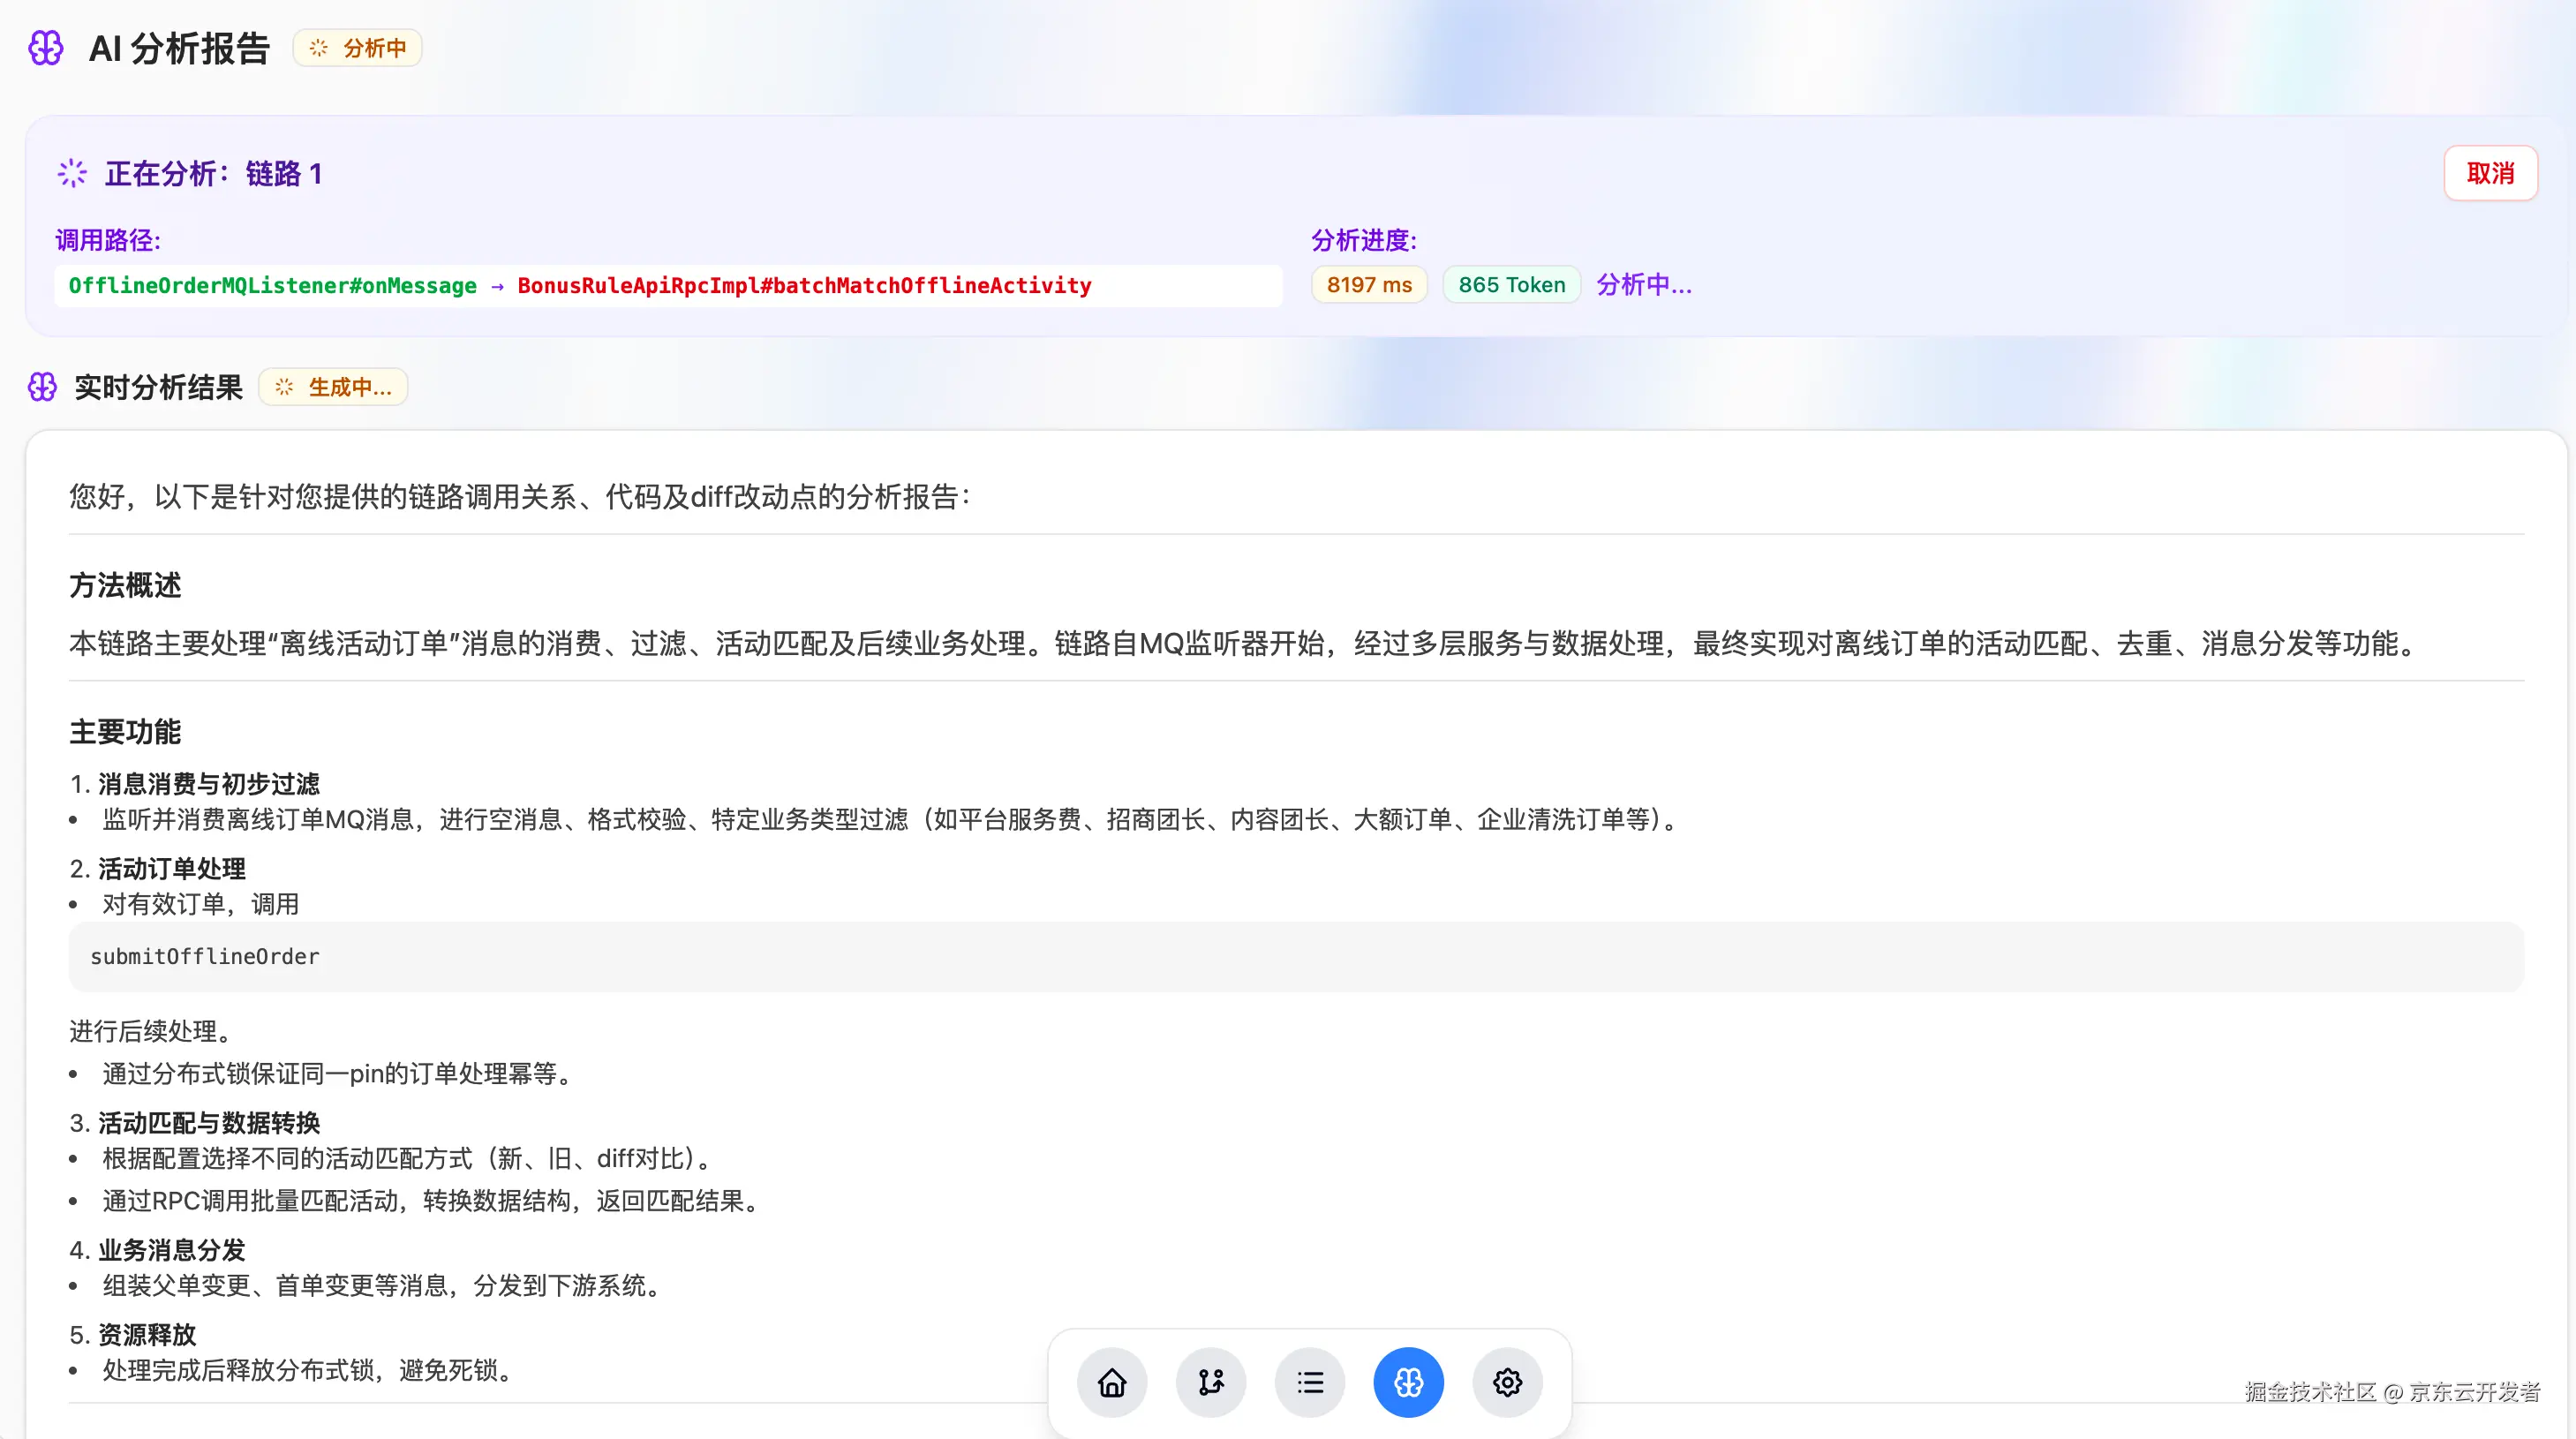Click the AI brain icon beside 分析报告 title
The width and height of the screenshot is (2576, 1439).
[x=46, y=47]
